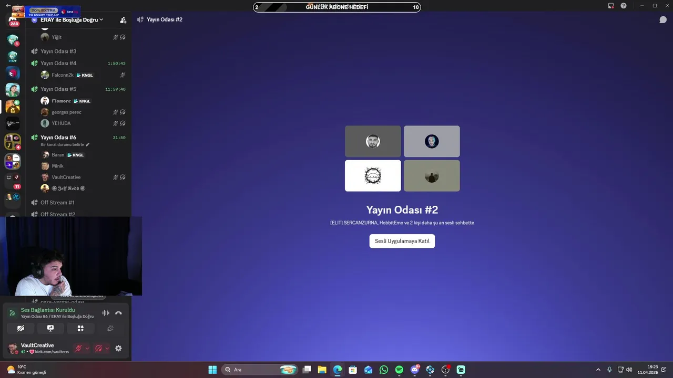Open the soundboard icon
The image size is (673, 378).
110,328
